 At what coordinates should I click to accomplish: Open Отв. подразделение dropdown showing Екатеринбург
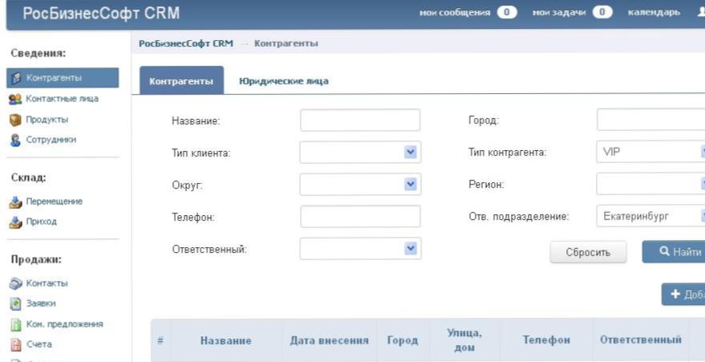coord(650,216)
